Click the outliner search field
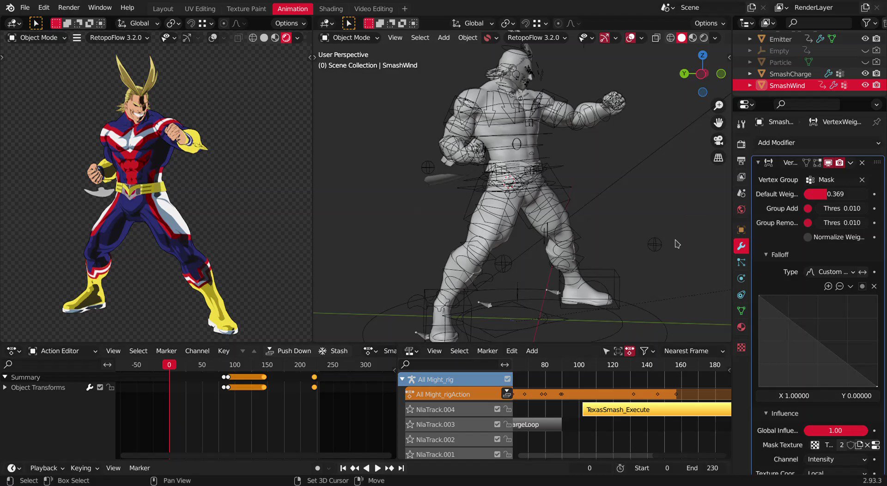Image resolution: width=887 pixels, height=486 pixels. tap(819, 23)
